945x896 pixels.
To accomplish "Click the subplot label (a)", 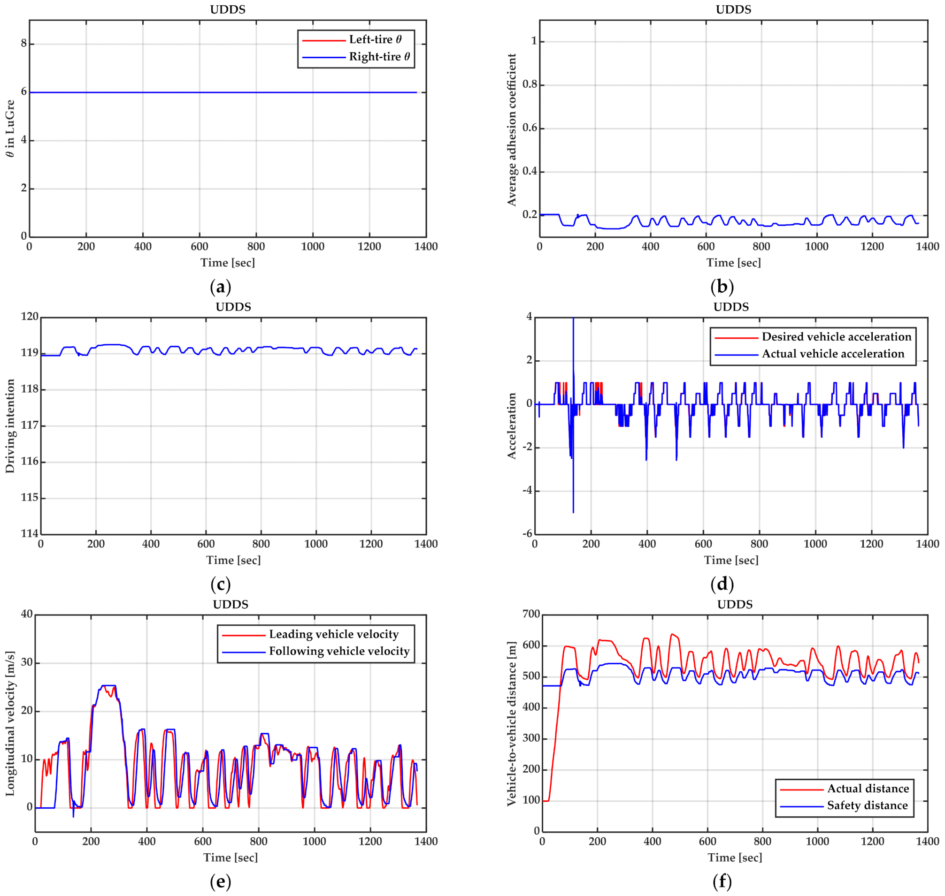I will point(220,287).
